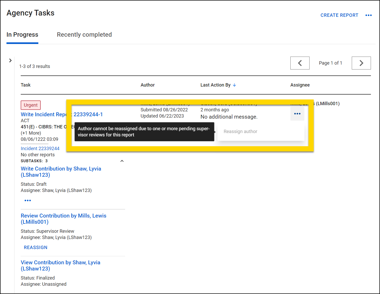
Task: Open three-dots menu under Write Contribution subtask
Action: tap(28, 200)
